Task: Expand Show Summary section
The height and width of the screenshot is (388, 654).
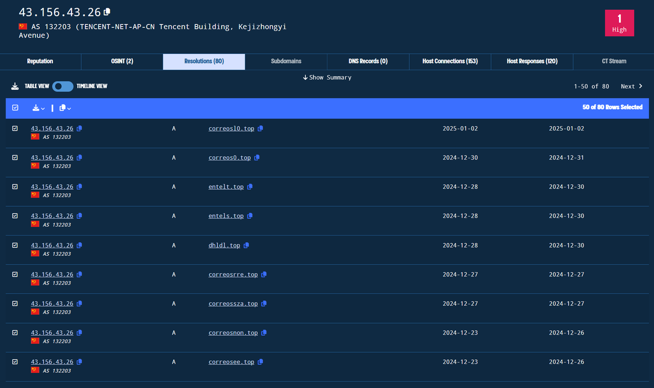Action: point(327,77)
